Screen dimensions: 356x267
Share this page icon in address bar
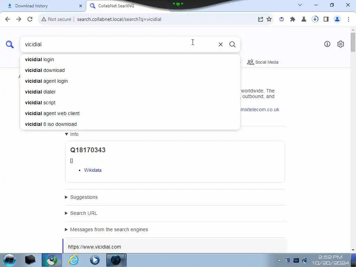coord(260,19)
